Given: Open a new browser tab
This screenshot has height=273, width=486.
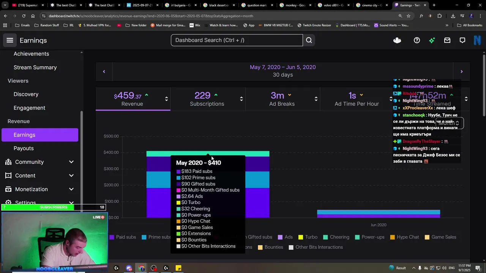Looking at the screenshot, I should tap(434, 5).
